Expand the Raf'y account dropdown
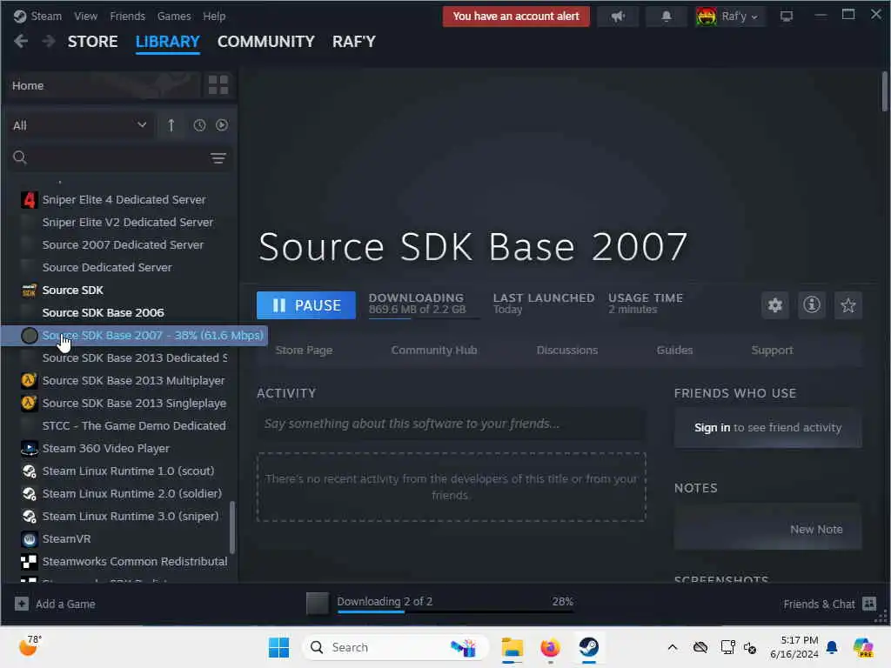The width and height of the screenshot is (891, 668). click(x=740, y=17)
